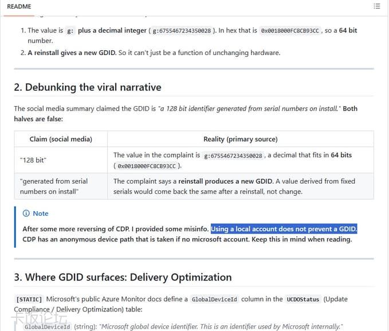Click the GlobalDeviceId code in paragraph
This screenshot has height=331, width=389.
[214, 299]
